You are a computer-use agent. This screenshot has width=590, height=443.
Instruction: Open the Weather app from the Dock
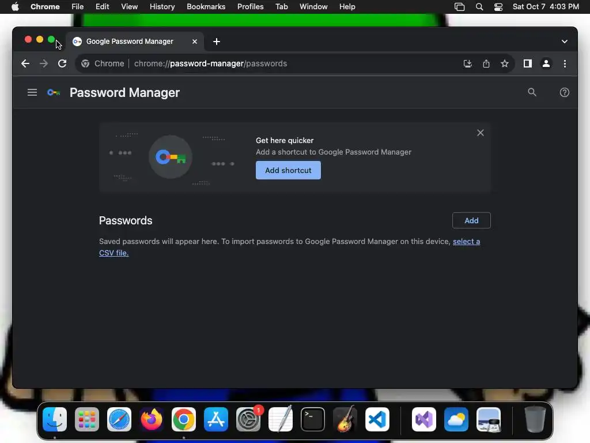click(x=456, y=419)
